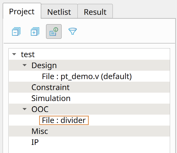Select the test project node
The width and height of the screenshot is (177, 153).
28,55
